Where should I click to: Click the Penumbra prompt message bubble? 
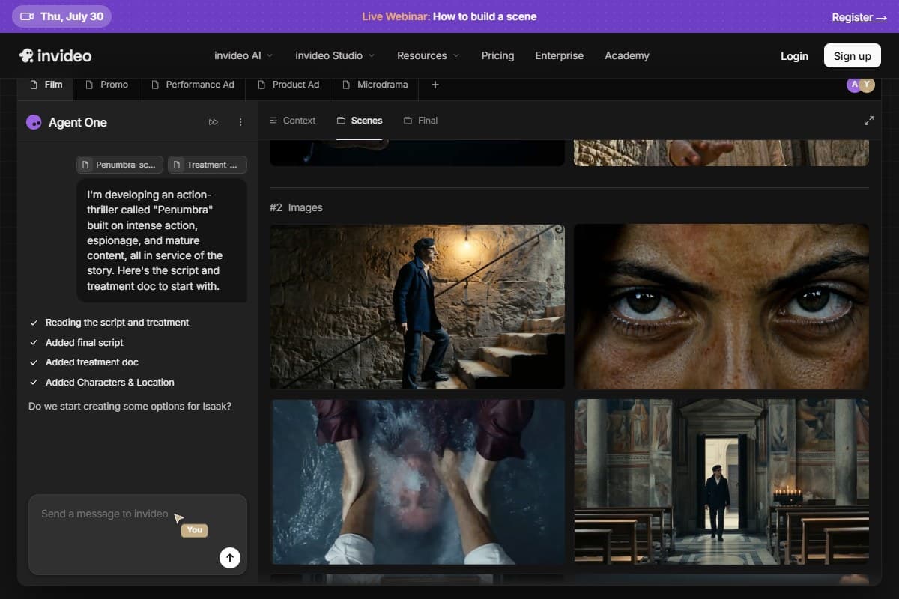pos(162,240)
